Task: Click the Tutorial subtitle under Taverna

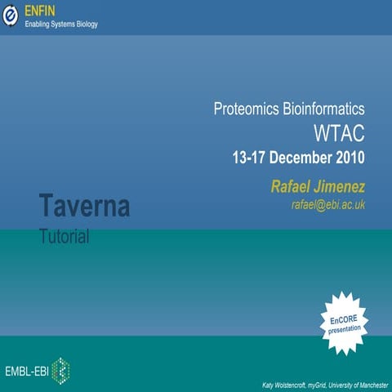Action: pyautogui.click(x=65, y=236)
